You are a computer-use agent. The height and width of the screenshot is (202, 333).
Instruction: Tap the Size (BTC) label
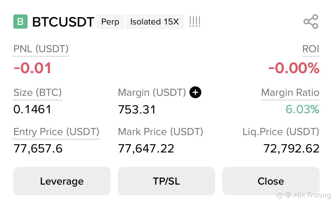point(38,93)
